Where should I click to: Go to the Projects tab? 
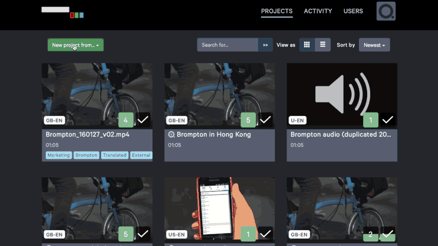tap(277, 11)
